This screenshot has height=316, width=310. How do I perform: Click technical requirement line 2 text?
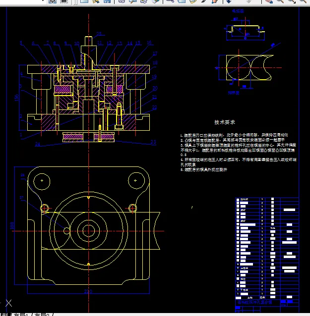[232, 140]
